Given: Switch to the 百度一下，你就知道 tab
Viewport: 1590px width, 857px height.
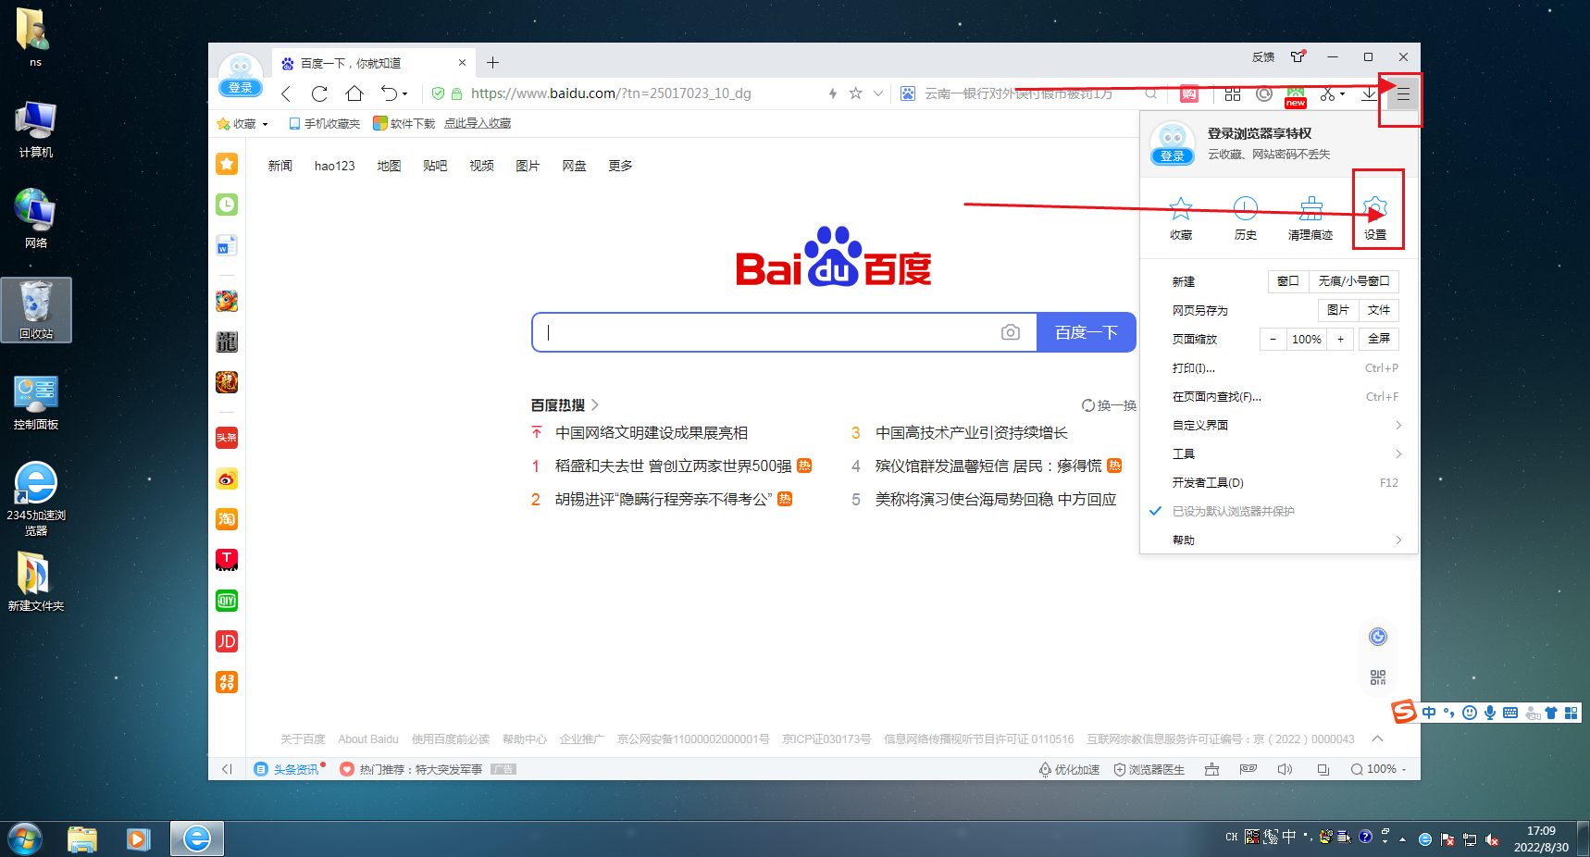Looking at the screenshot, I should point(373,63).
